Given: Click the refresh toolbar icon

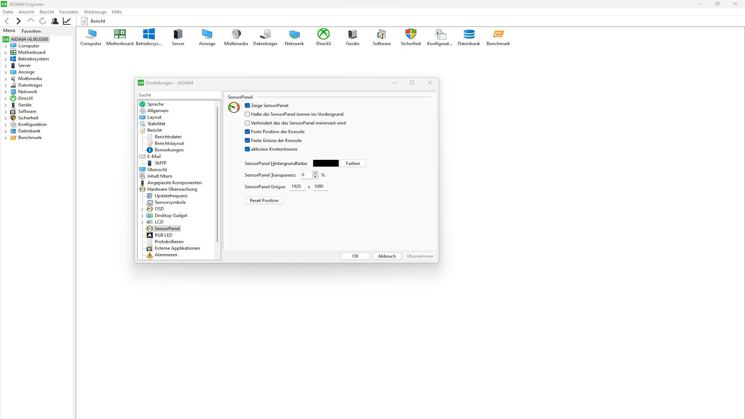Looking at the screenshot, I should pyautogui.click(x=43, y=21).
